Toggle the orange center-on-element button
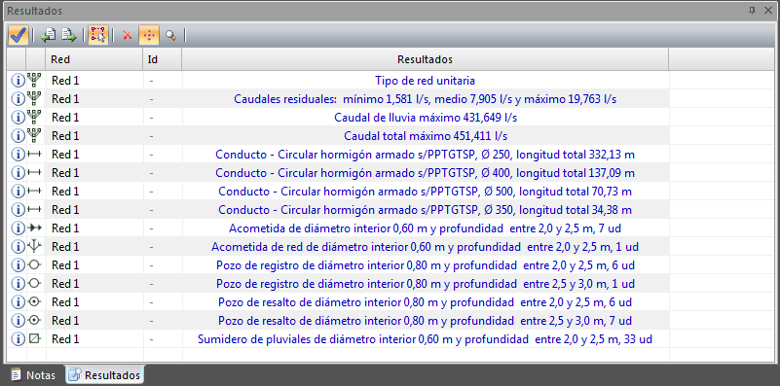The height and width of the screenshot is (386, 780). tap(149, 35)
